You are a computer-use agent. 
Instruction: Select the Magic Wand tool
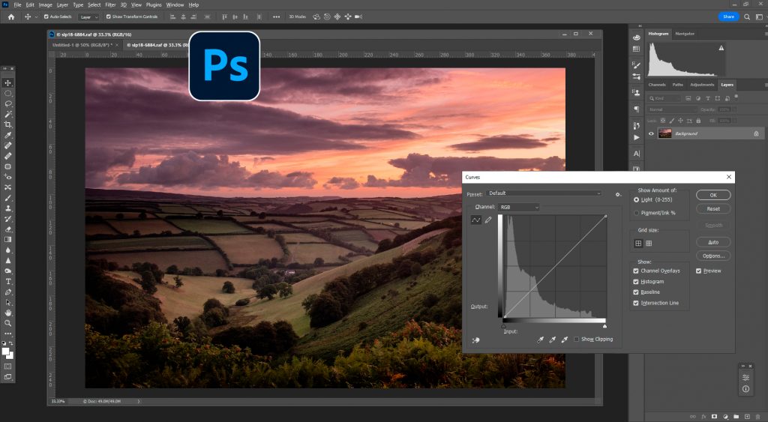[x=7, y=114]
